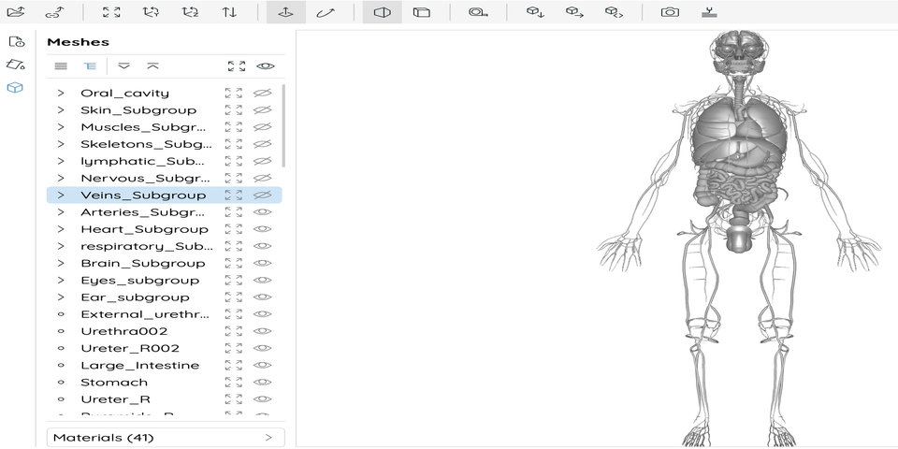This screenshot has width=898, height=449.
Task: Select the Brain_Subgroup row
Action: pos(164,263)
